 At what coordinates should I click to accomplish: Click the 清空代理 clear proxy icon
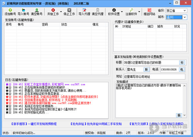pyautogui.click(x=97, y=10)
